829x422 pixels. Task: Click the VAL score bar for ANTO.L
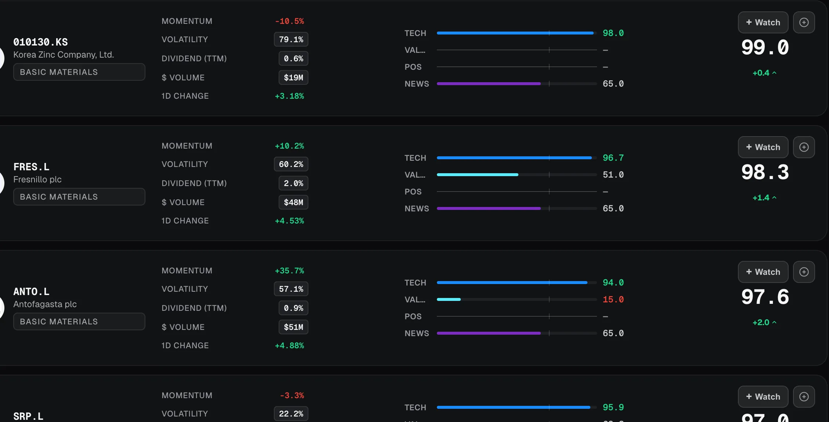(517, 299)
